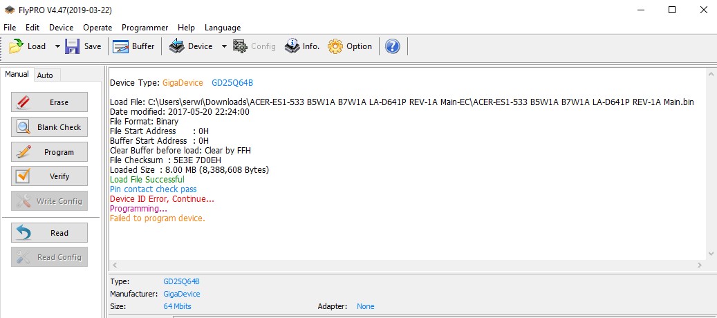The height and width of the screenshot is (318, 717).
Task: Click 'Device ID Error, Continue...' line
Action: tap(162, 199)
